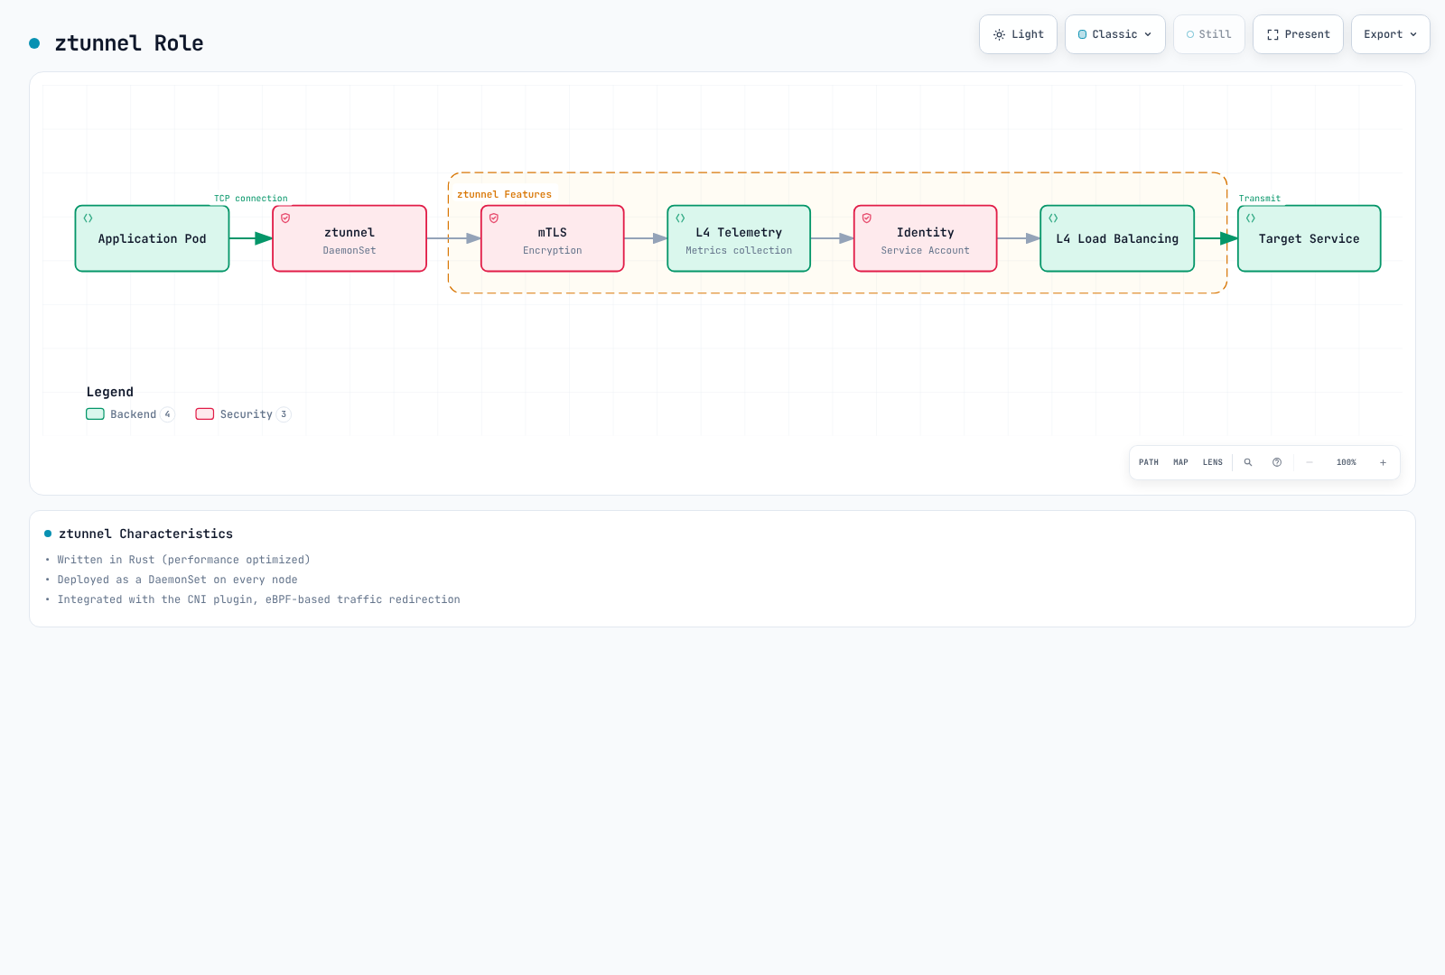The image size is (1445, 975).
Task: Zoom in with the plus icon
Action: click(1383, 462)
